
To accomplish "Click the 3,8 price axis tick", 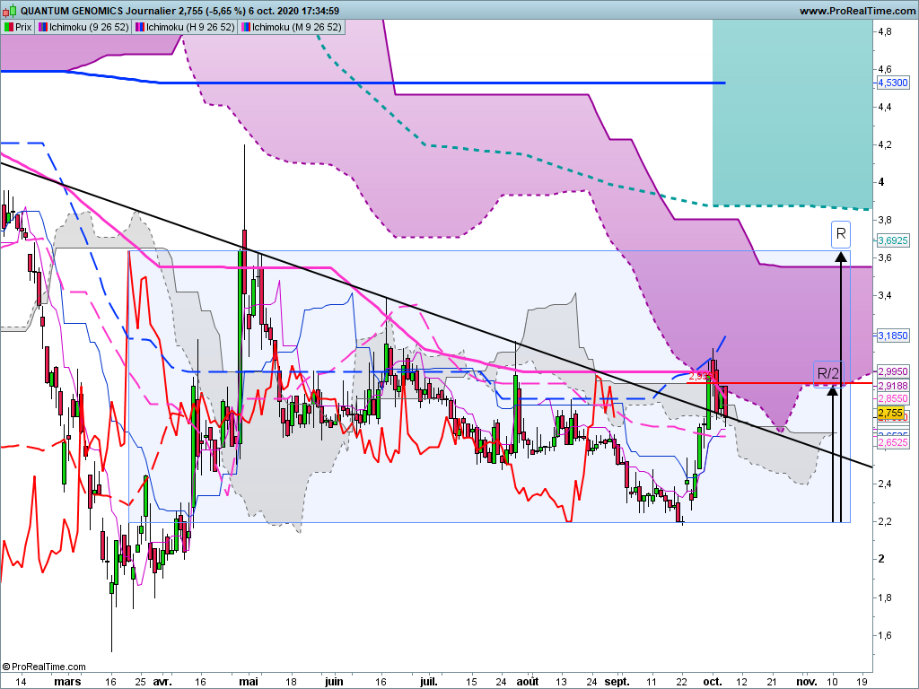I will click(885, 221).
